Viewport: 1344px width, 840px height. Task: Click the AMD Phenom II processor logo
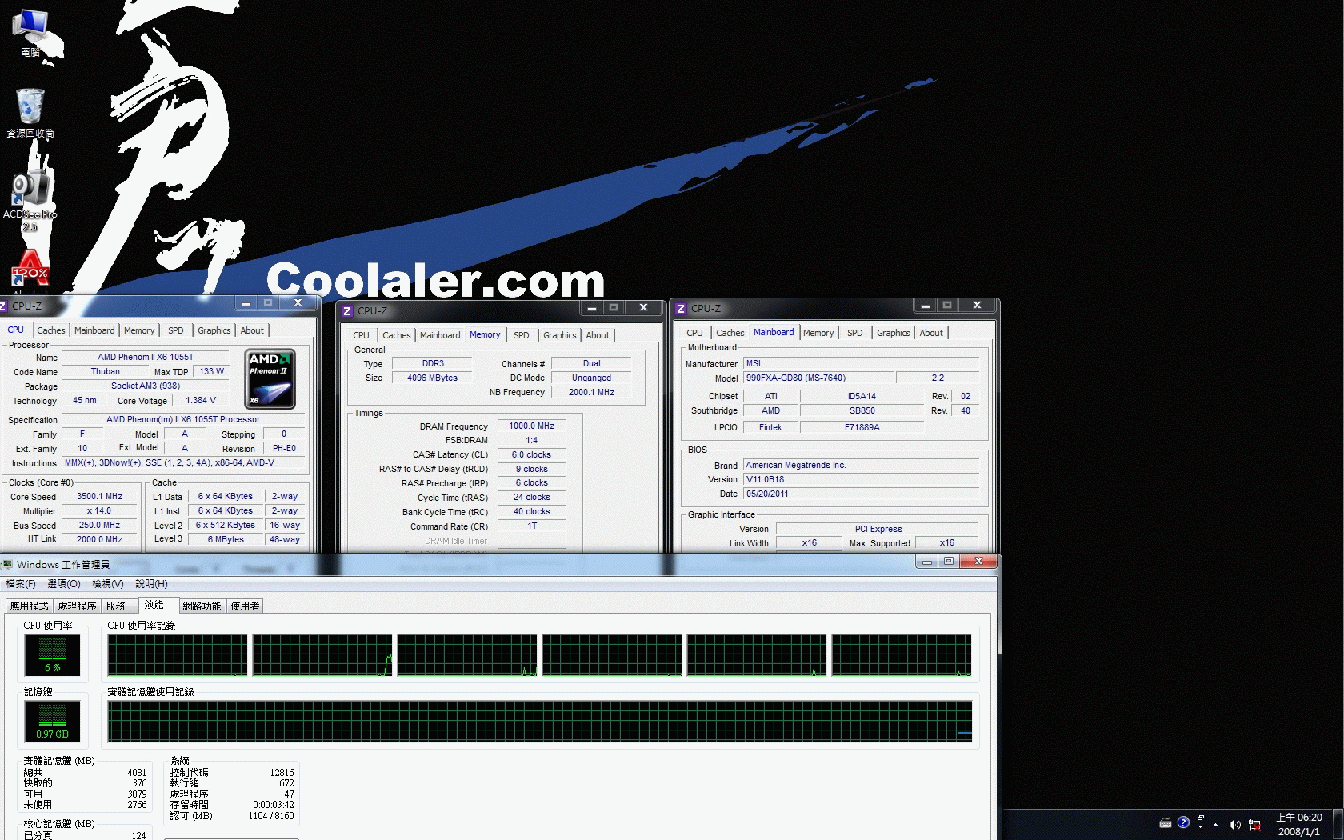pos(270,379)
